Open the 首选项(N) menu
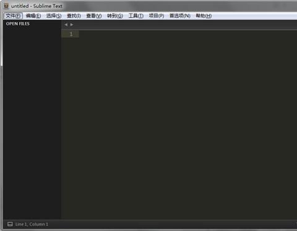 [x=180, y=16]
